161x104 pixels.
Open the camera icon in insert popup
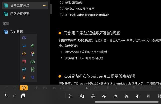33,62
